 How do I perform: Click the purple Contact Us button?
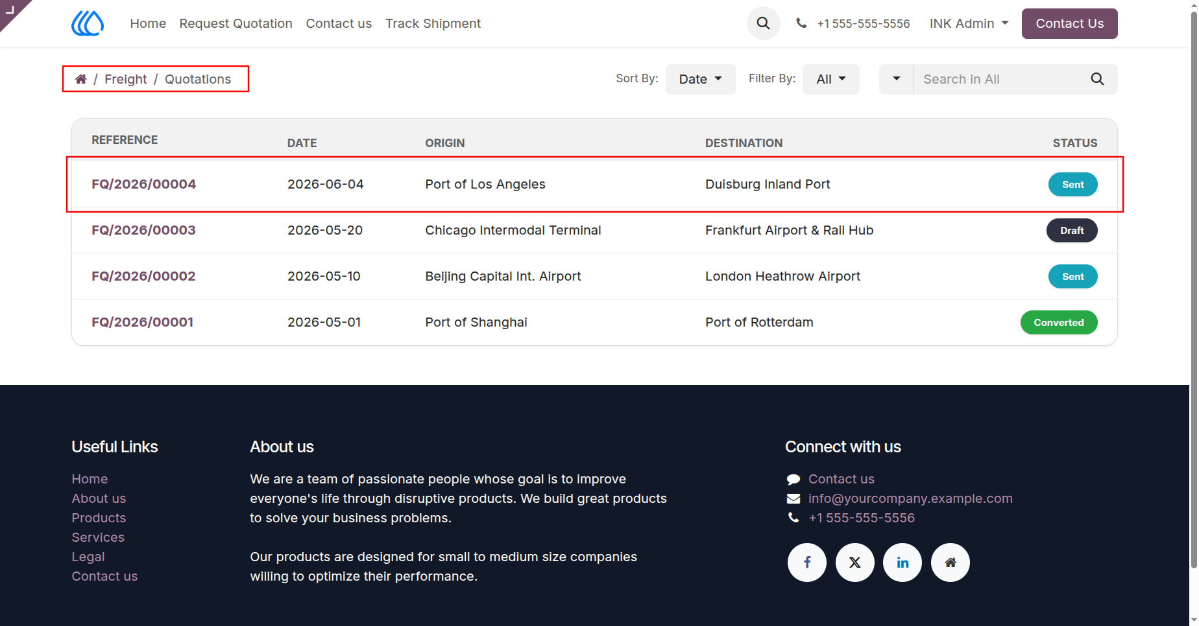(1069, 23)
